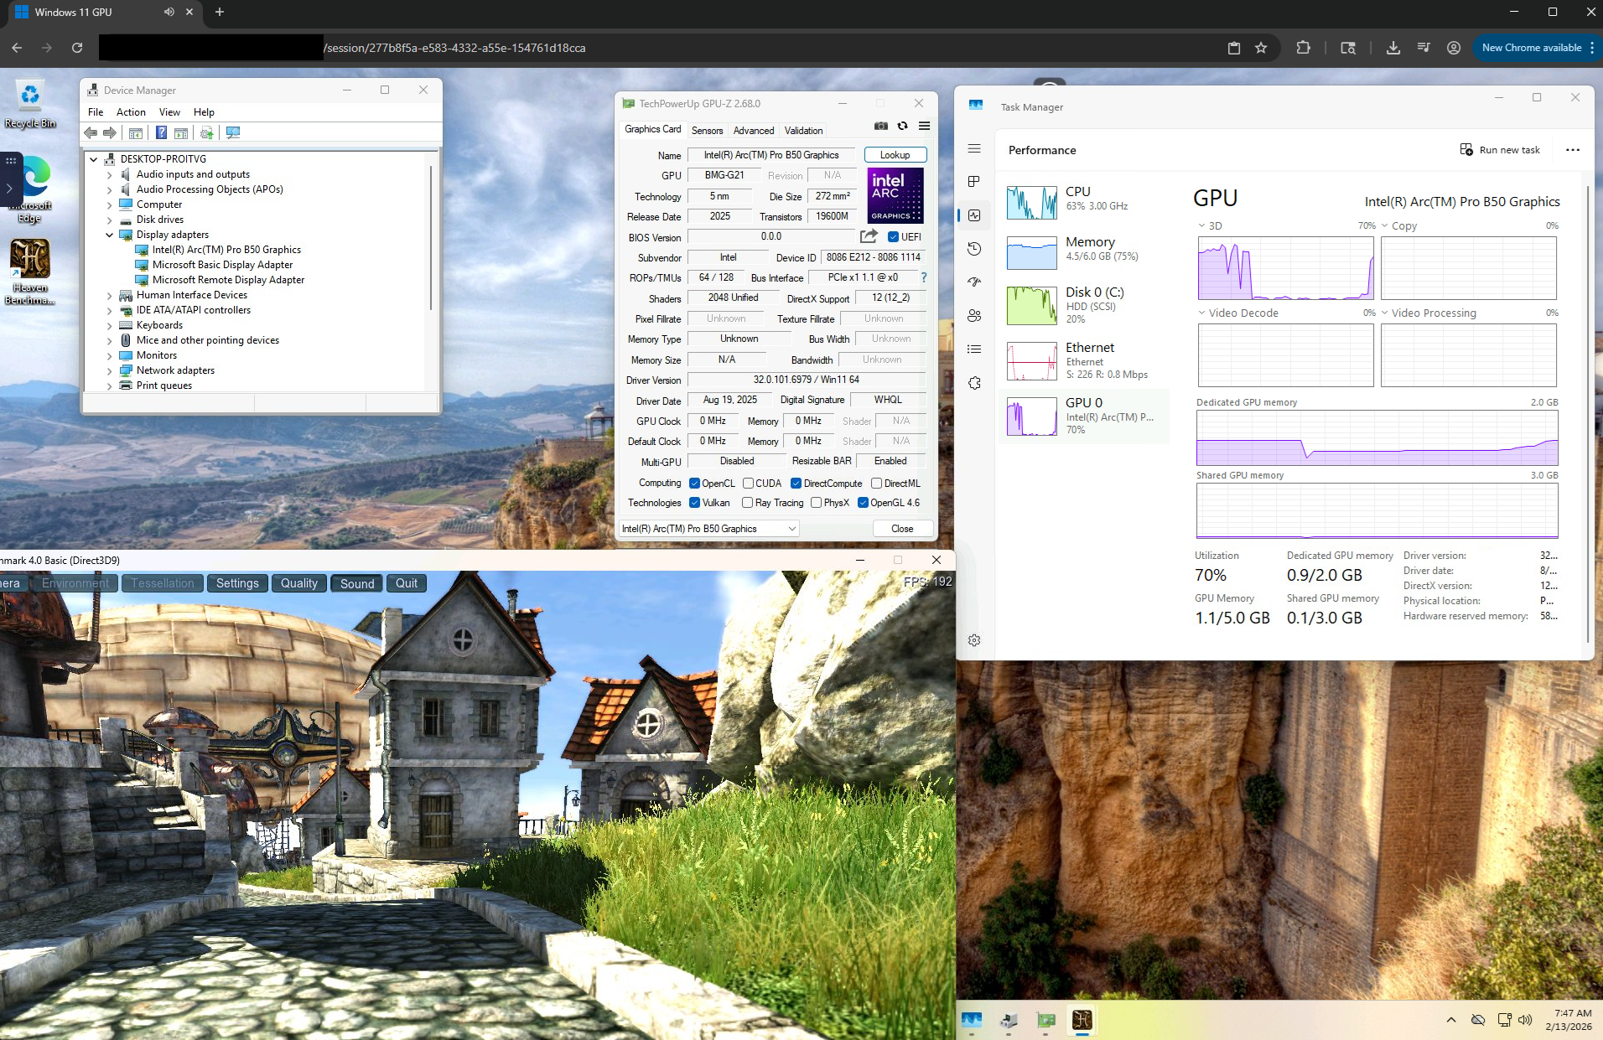Open Task Manager settings gear
1603x1040 pixels.
(974, 640)
